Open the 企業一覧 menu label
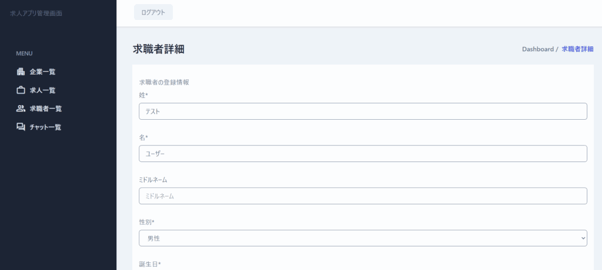 [x=42, y=72]
